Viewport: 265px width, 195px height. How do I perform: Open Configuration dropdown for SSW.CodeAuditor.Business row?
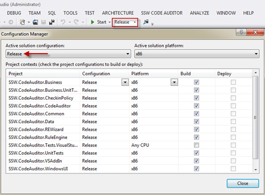click(x=124, y=82)
